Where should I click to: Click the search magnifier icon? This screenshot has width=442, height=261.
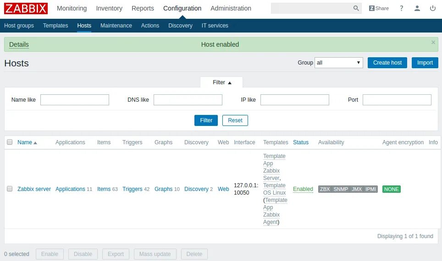(356, 8)
